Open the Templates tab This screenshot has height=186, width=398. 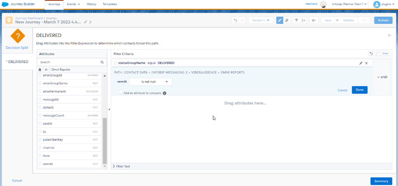click(x=110, y=4)
